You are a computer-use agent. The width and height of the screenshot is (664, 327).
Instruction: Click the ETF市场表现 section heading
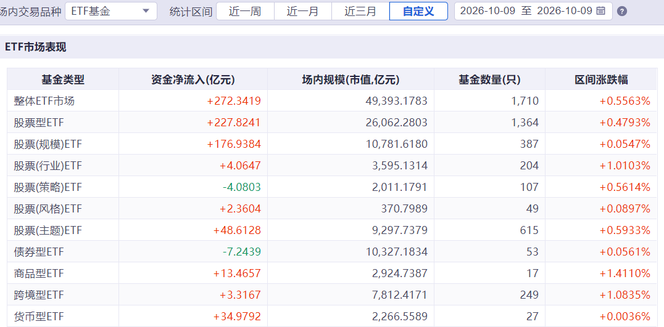point(36,47)
